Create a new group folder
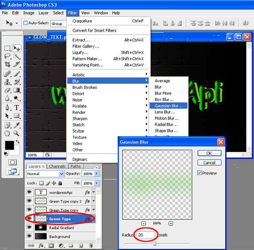Viewport: 254px width, 250px height. (x=71, y=245)
